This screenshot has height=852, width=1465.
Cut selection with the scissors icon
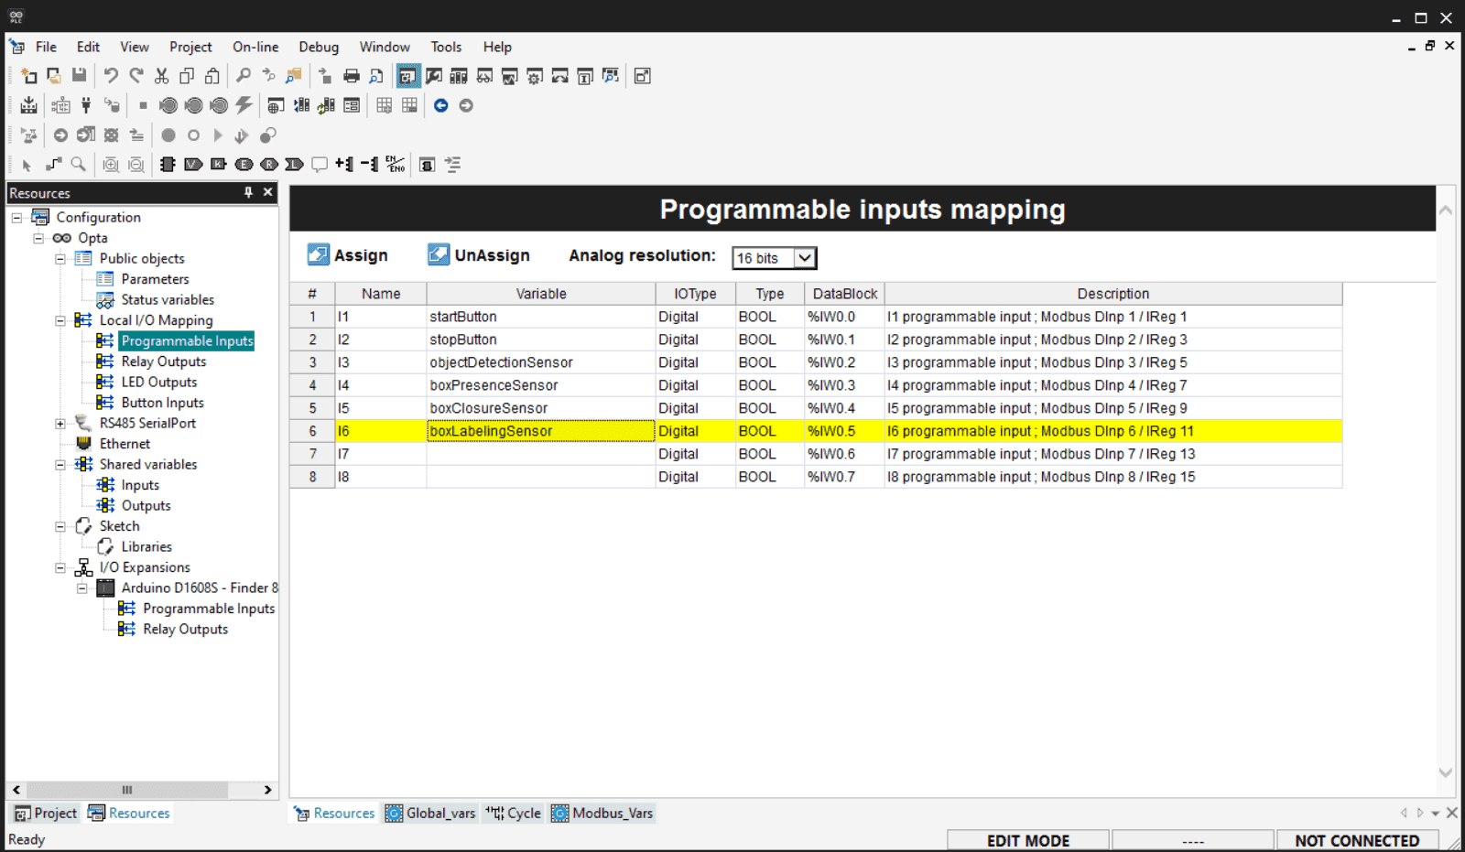click(x=162, y=76)
